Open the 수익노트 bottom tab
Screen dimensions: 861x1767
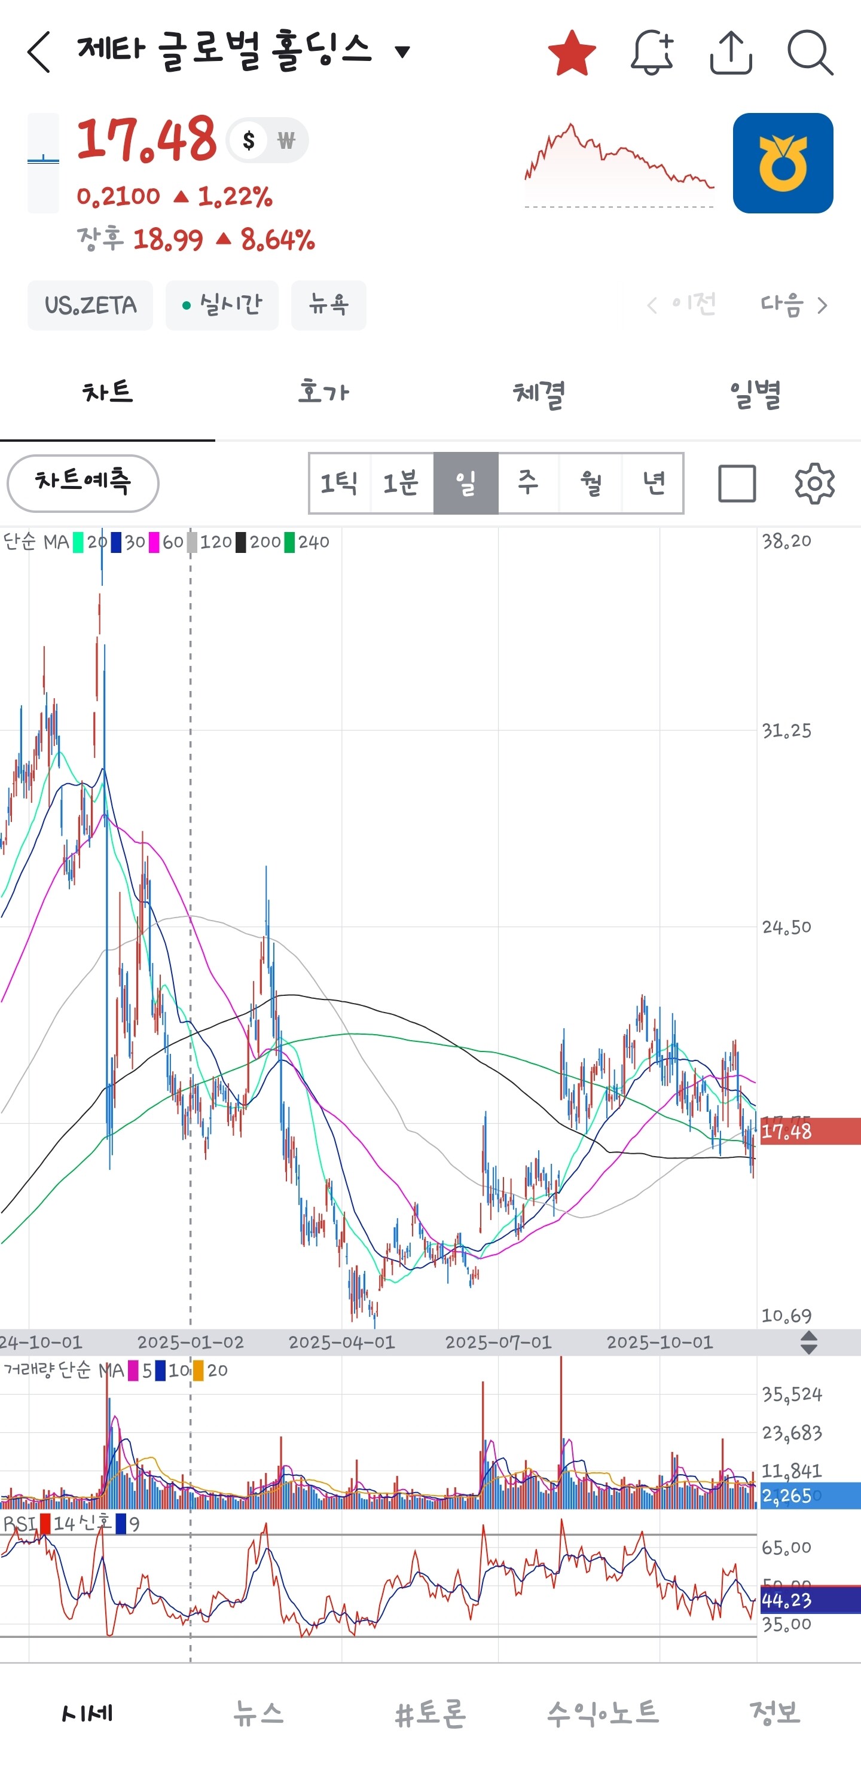click(x=603, y=1713)
